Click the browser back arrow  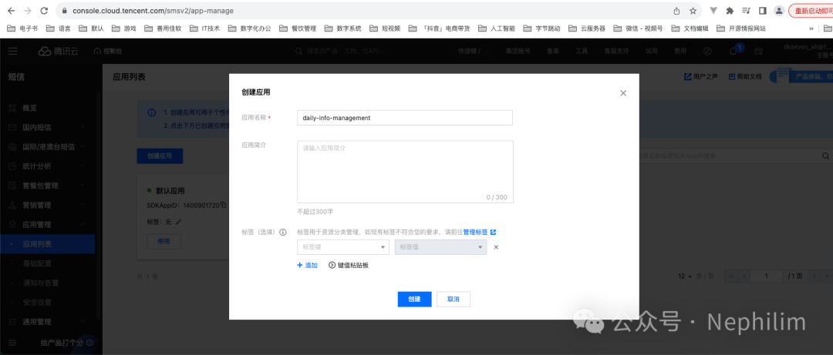point(11,11)
